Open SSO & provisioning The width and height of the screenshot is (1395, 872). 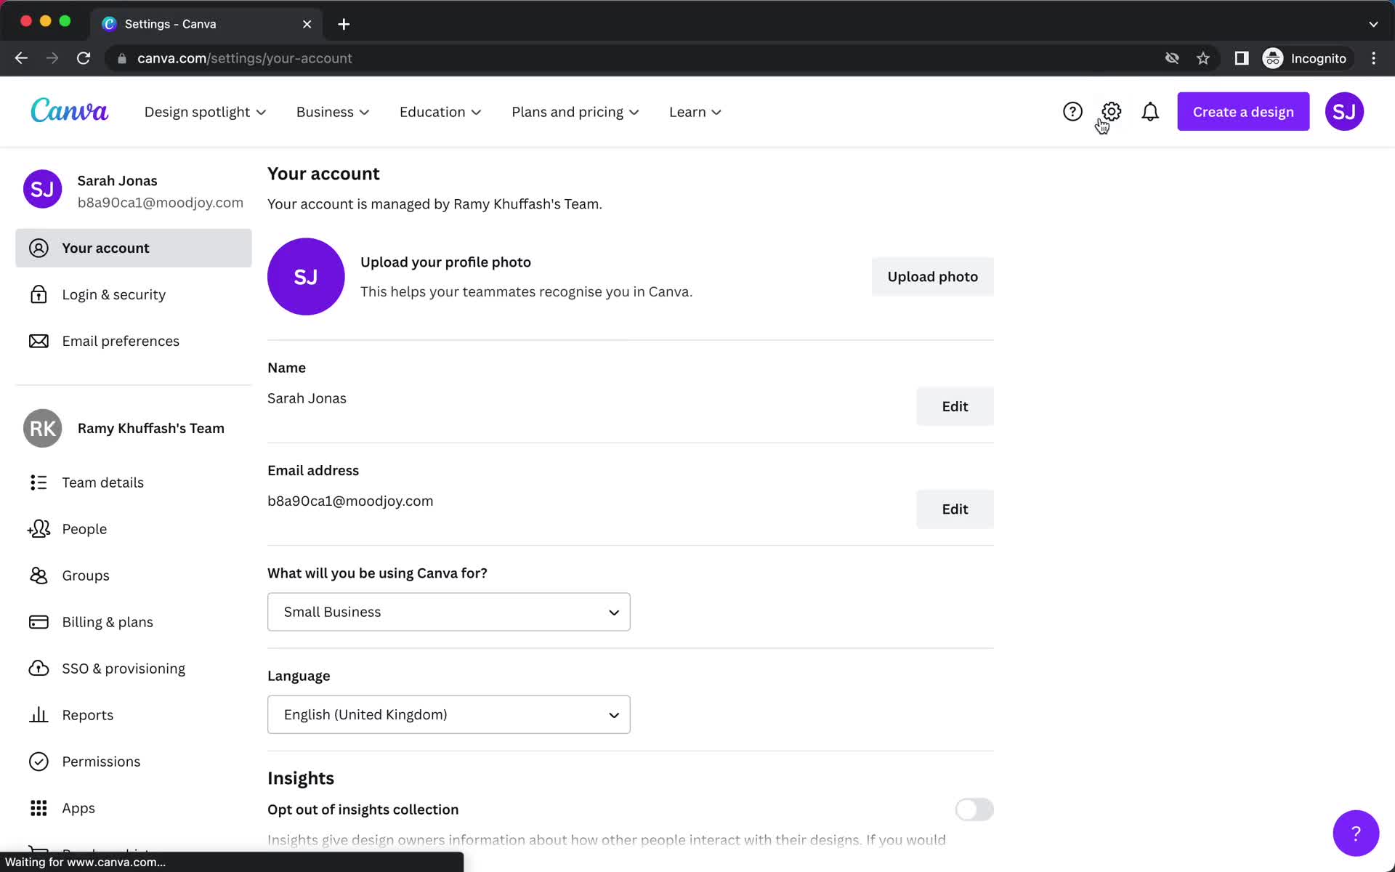click(x=134, y=669)
